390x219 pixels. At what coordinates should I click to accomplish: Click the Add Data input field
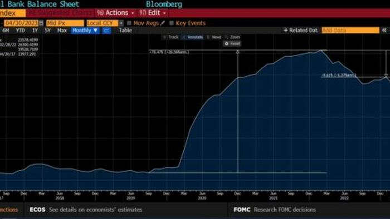[x=350, y=30]
